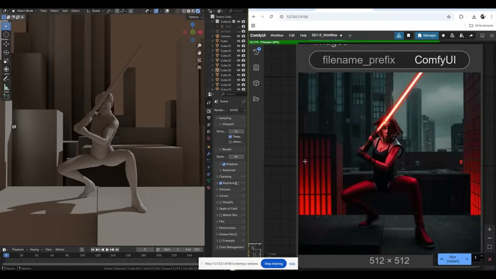Choose the Scale tool in Blender's toolbar

pyautogui.click(x=6, y=61)
